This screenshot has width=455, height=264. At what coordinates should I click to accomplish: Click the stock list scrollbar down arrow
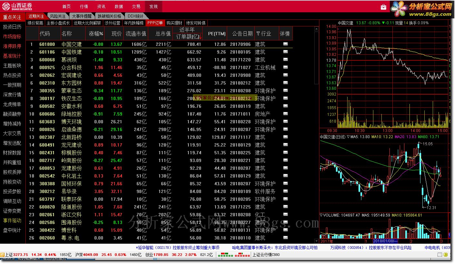pyautogui.click(x=316, y=241)
